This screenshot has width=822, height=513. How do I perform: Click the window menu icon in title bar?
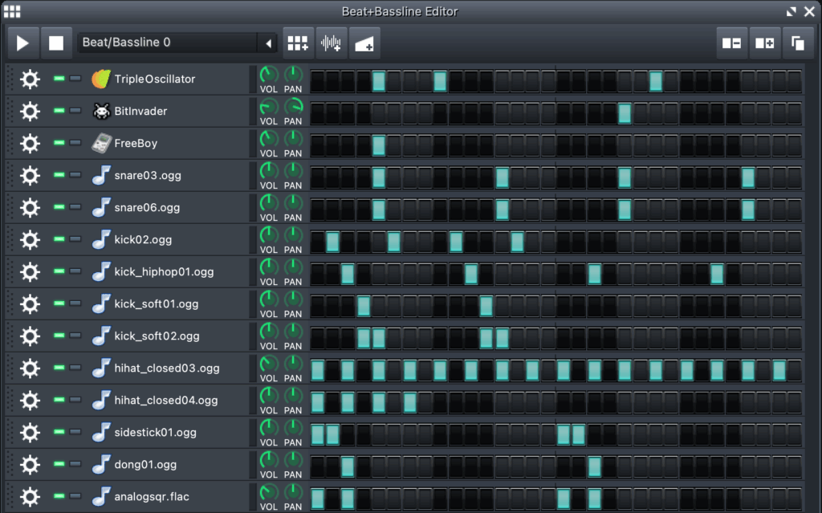pyautogui.click(x=12, y=11)
